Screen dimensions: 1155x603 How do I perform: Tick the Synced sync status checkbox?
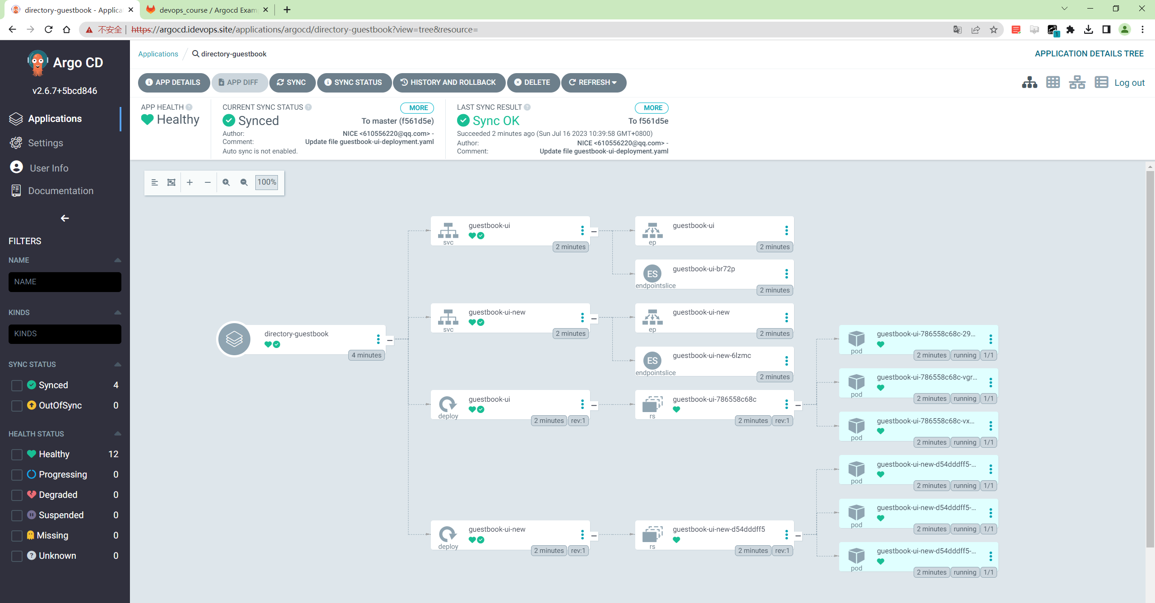17,385
